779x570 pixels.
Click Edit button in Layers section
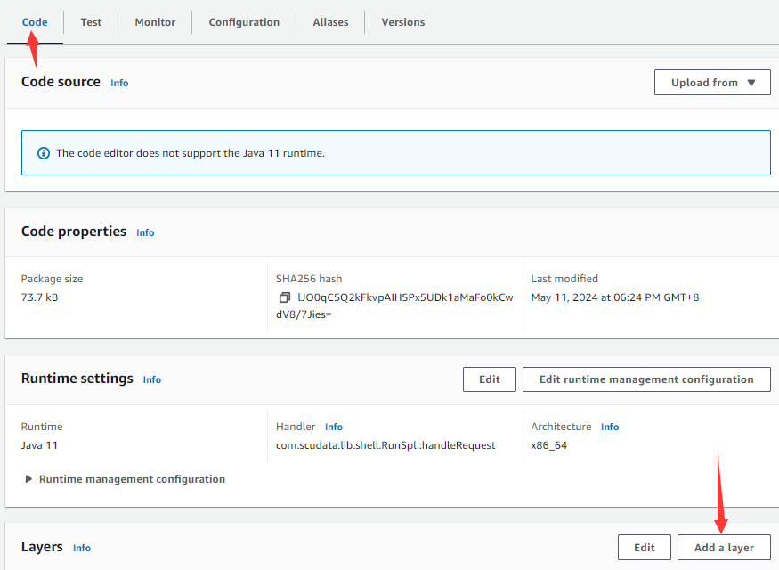tap(644, 548)
